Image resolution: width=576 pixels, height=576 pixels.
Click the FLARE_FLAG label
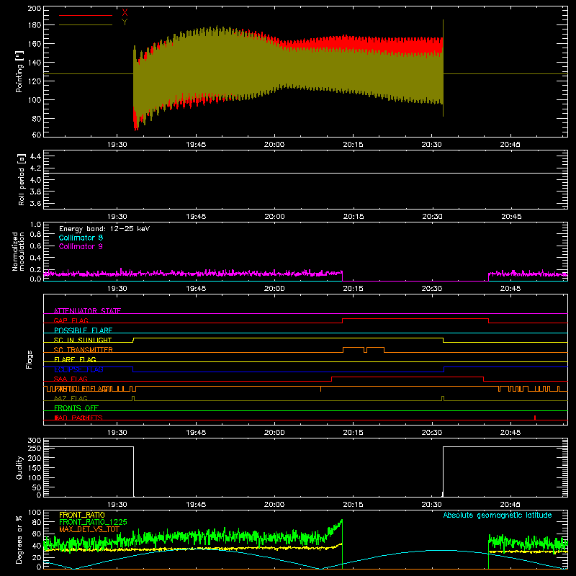tap(75, 359)
